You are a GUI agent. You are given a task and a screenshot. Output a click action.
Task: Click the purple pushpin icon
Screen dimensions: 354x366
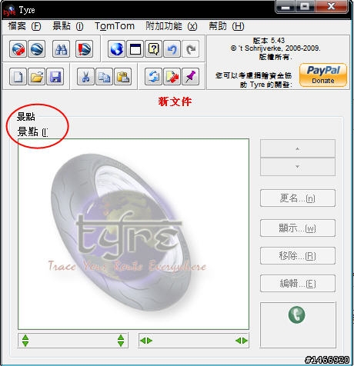pyautogui.click(x=190, y=76)
